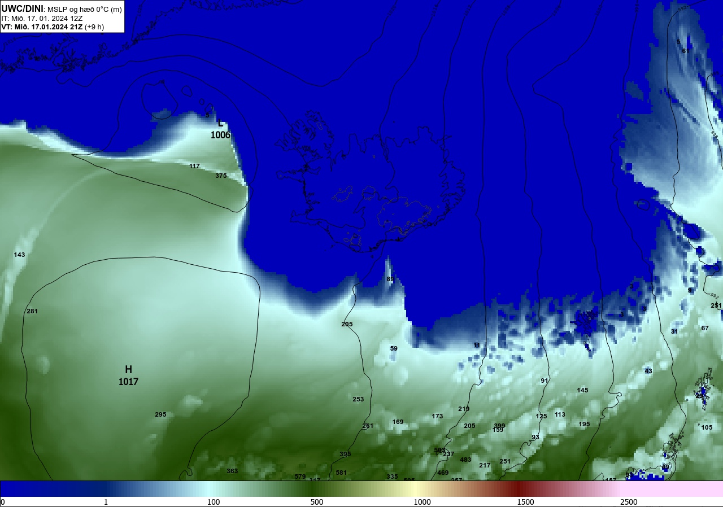
Task: Select the height value 219
Action: pyautogui.click(x=464, y=409)
